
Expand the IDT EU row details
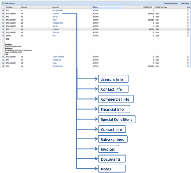[3, 26]
